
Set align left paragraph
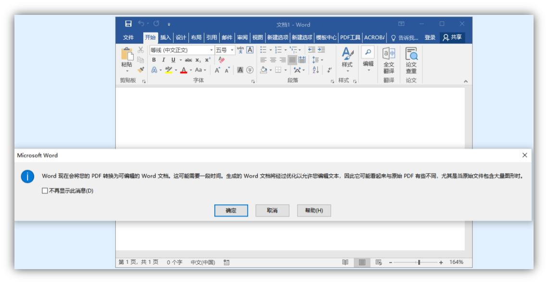click(263, 60)
